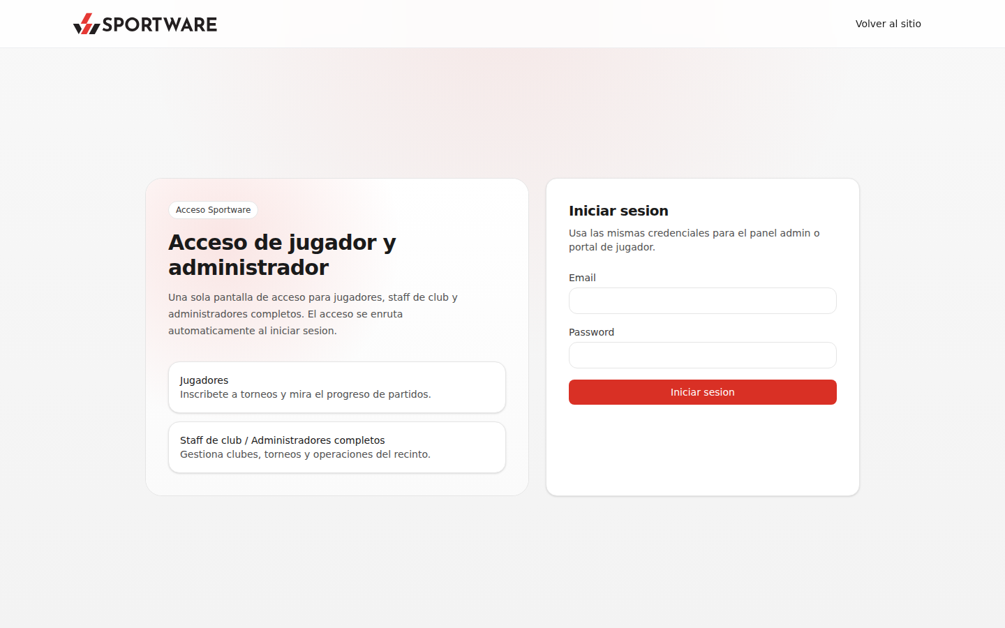Select the Jugadores card

click(x=337, y=387)
